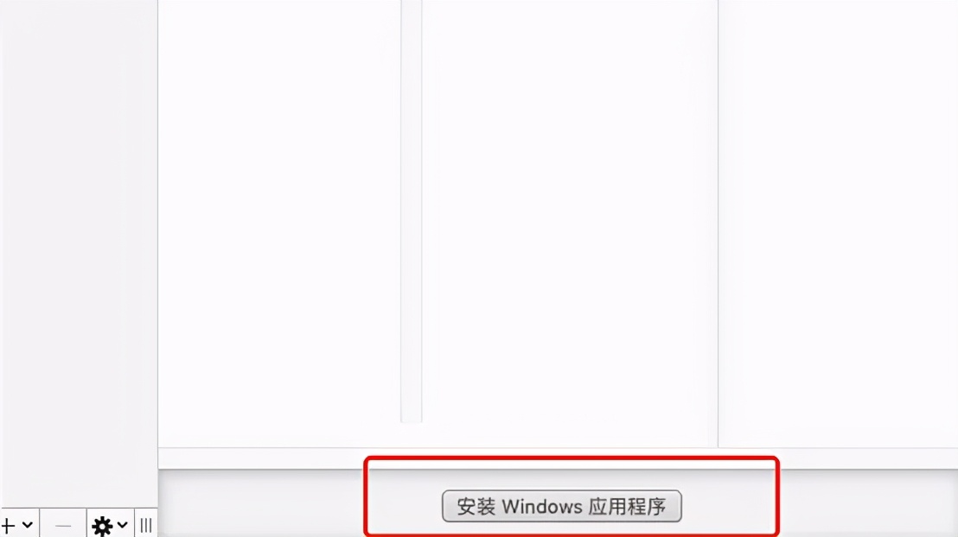This screenshot has height=537, width=958.
Task: Click the 安装 characters on the install button
Action: tap(476, 507)
